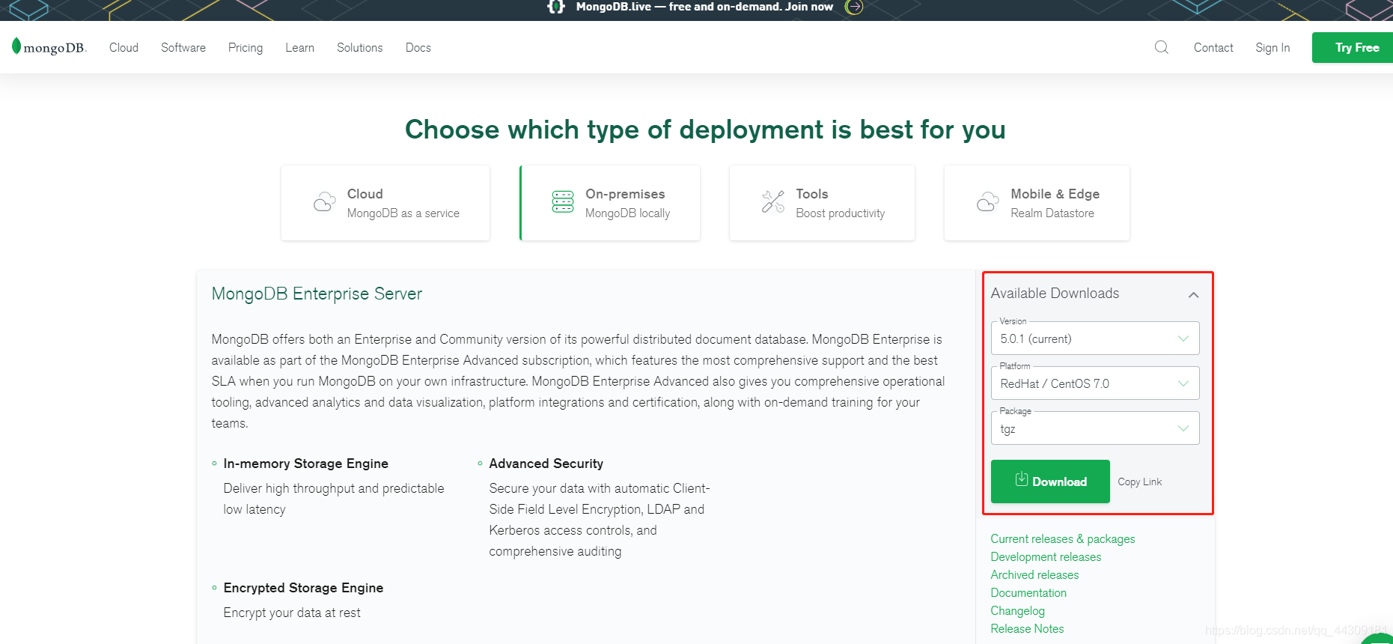1393x644 pixels.
Task: Open Current releases & packages link
Action: pos(1063,539)
